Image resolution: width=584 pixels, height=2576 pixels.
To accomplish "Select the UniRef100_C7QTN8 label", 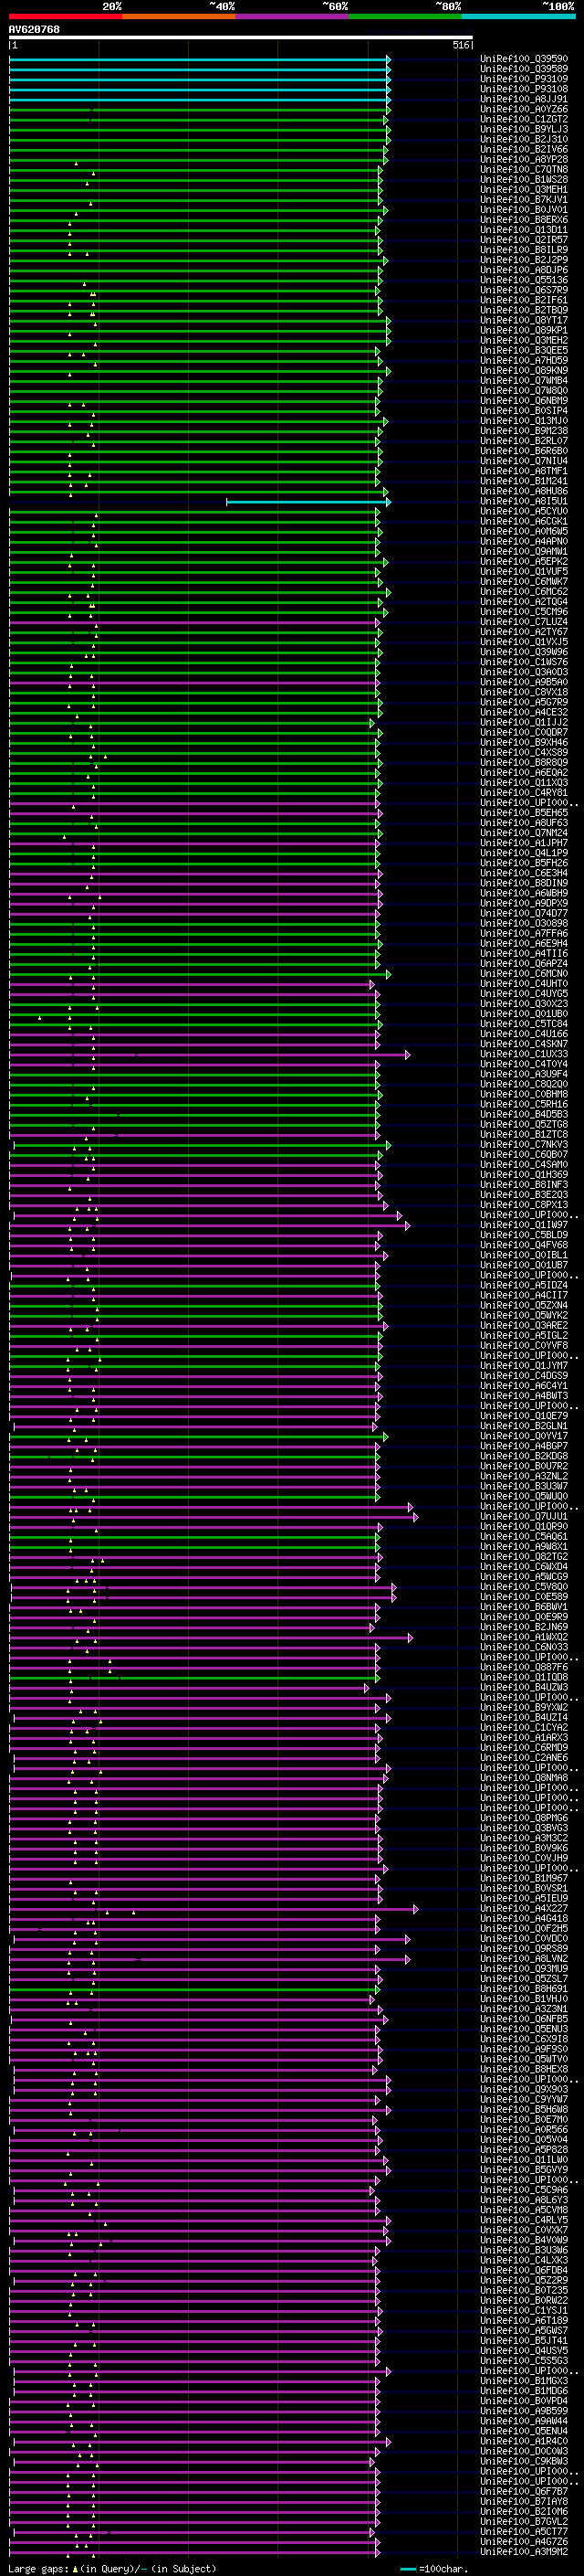I will point(524,170).
